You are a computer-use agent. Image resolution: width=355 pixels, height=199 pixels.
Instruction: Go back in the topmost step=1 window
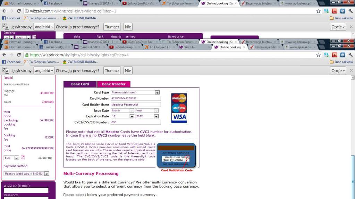click(4, 11)
